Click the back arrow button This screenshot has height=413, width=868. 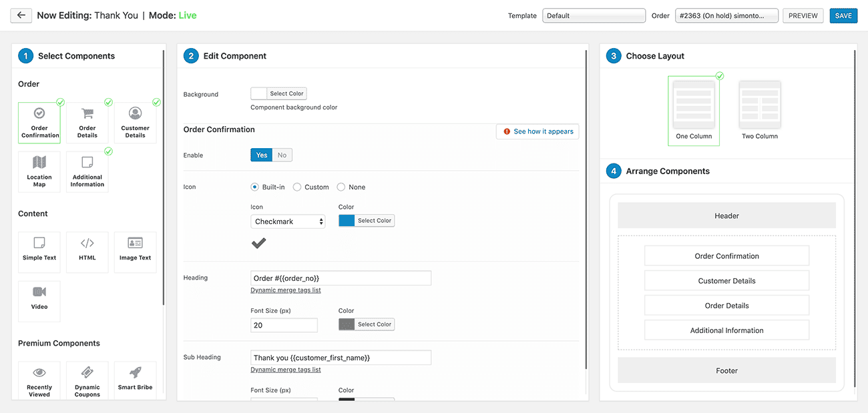[21, 15]
